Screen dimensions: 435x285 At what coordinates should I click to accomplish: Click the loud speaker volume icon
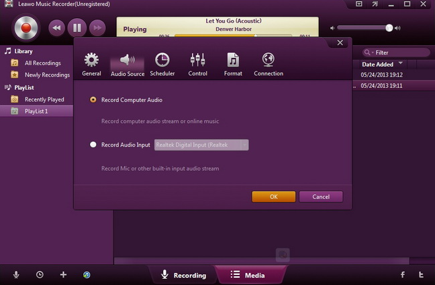coord(398,28)
